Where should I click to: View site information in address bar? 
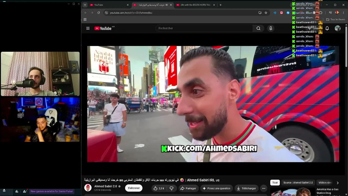106,13
